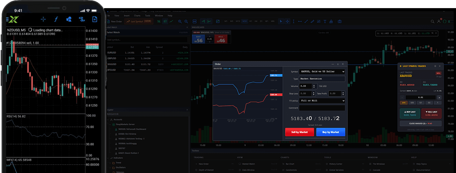Switch chart to M15 timeframe
Viewport: 456px width, 173px height.
[238, 21]
